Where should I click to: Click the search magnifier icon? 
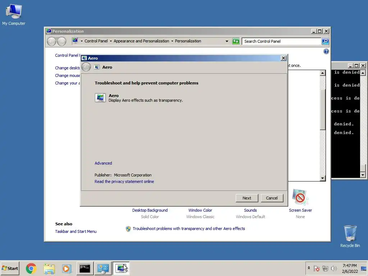tap(325, 41)
